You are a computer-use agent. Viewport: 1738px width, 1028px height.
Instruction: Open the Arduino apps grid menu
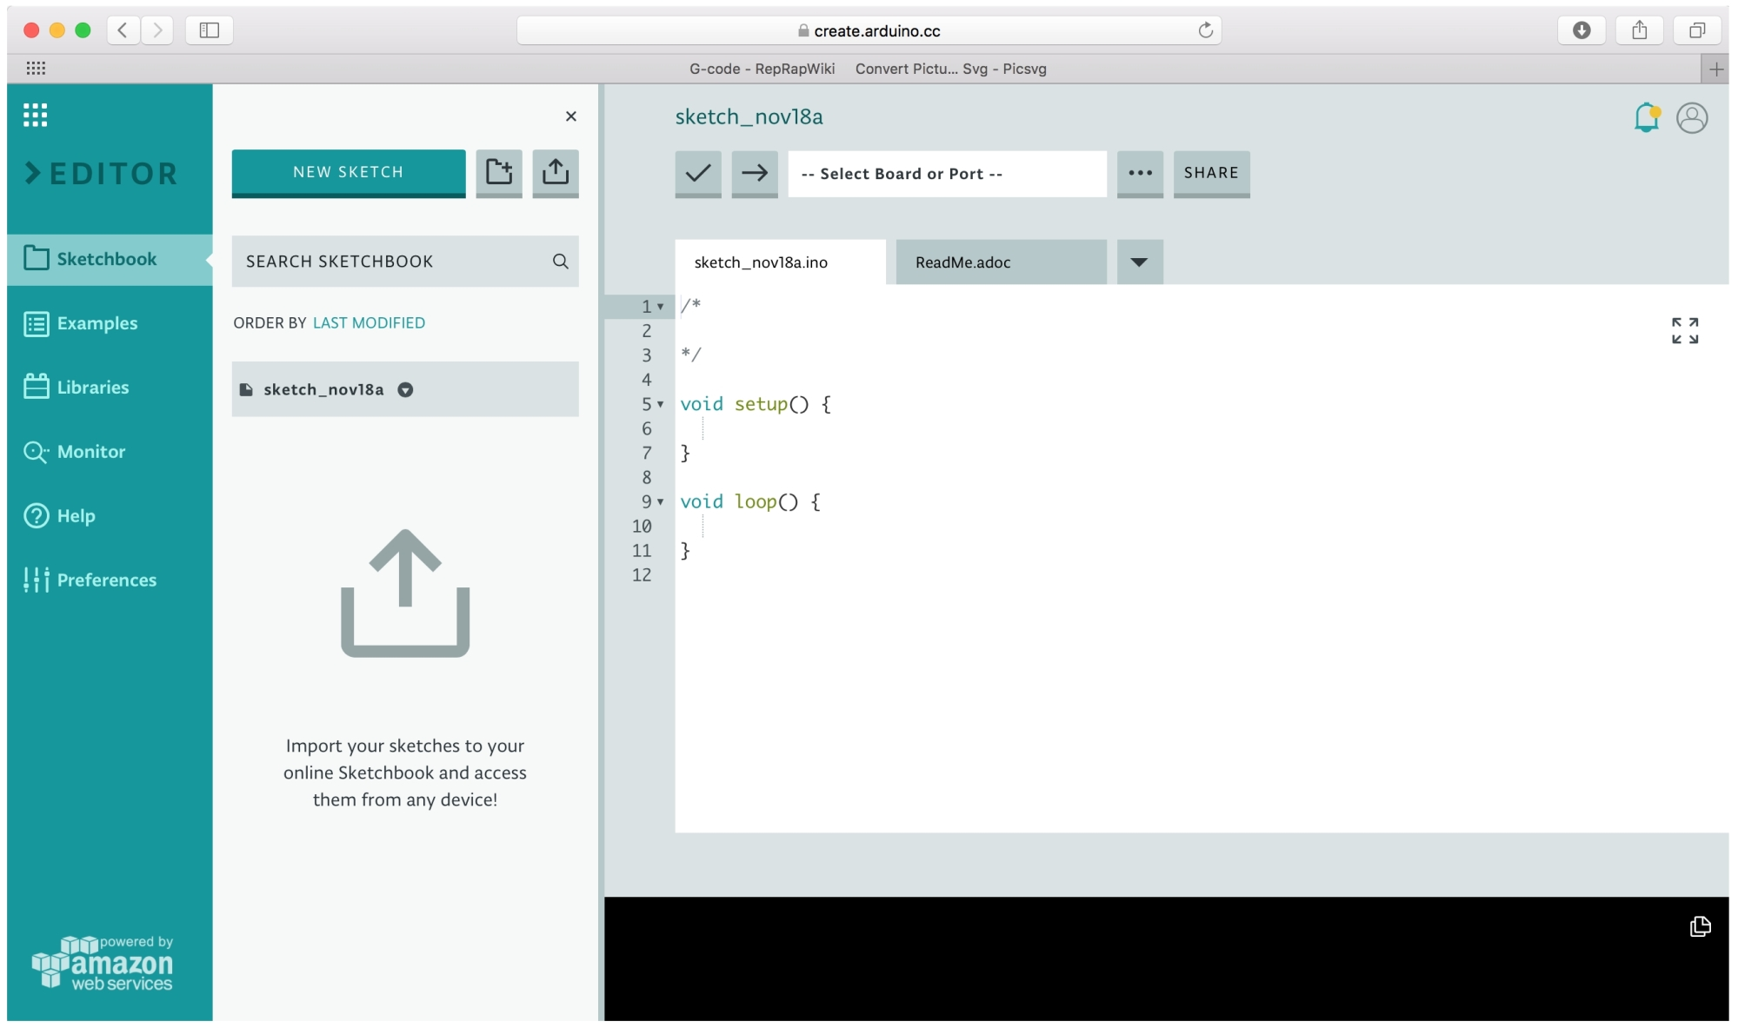35,115
